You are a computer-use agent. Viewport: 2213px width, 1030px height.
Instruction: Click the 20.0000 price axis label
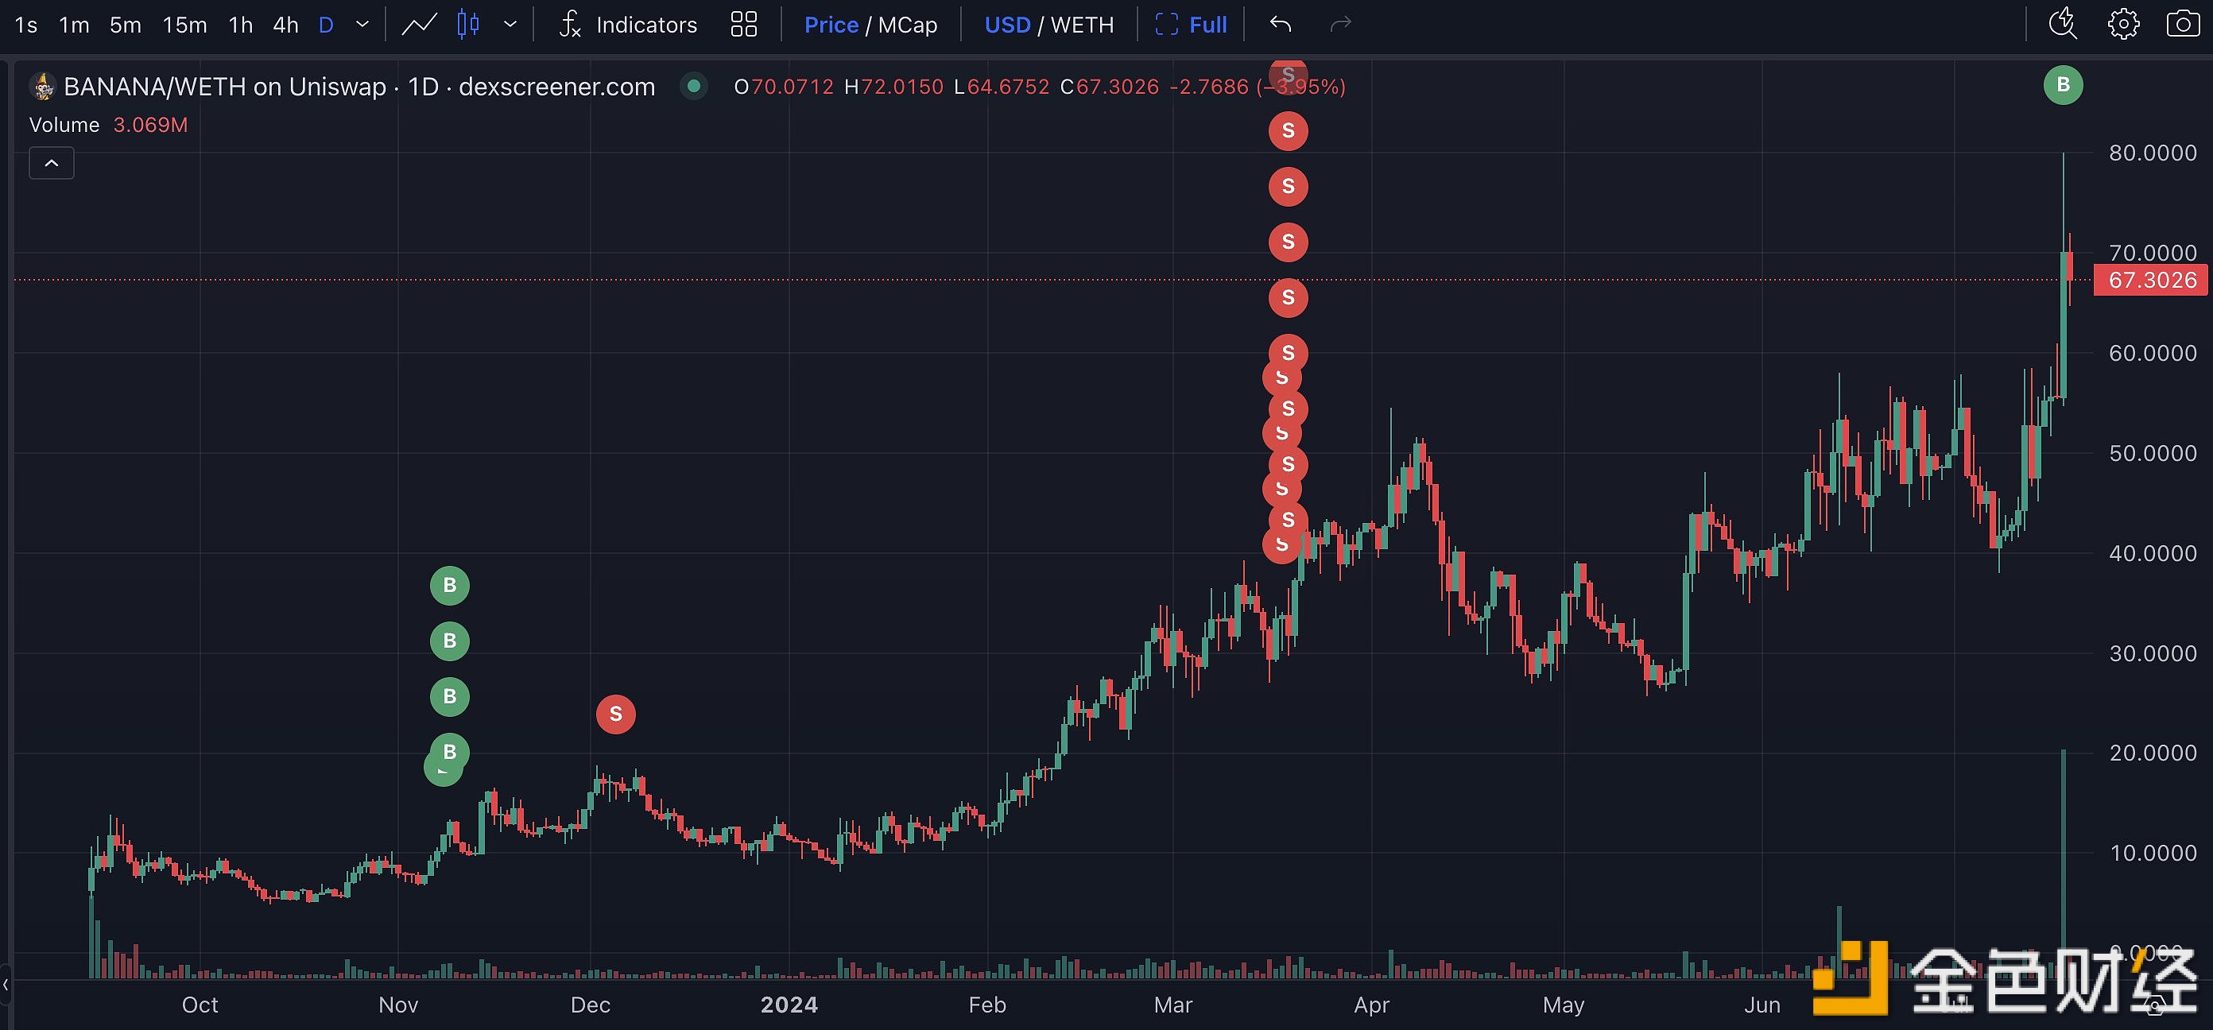click(2152, 753)
